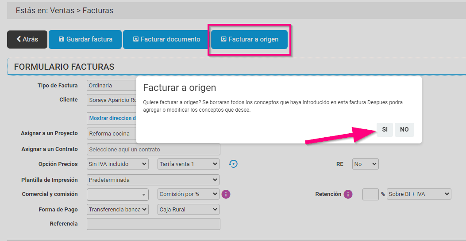Open Comisión por % dropdown
The height and width of the screenshot is (241, 466).
click(189, 194)
